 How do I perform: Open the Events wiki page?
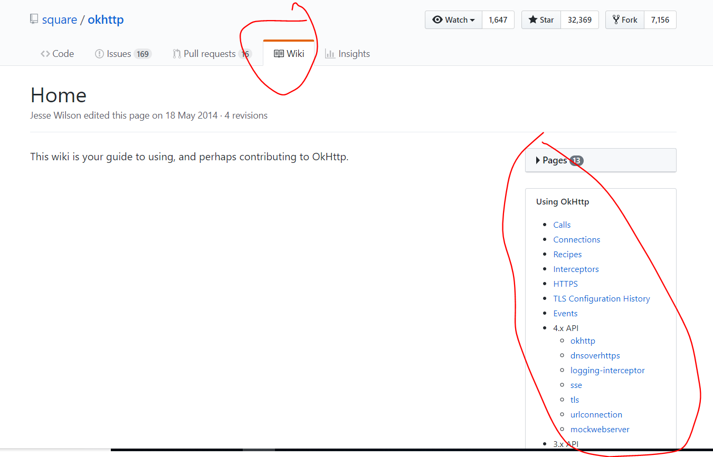pyautogui.click(x=565, y=313)
